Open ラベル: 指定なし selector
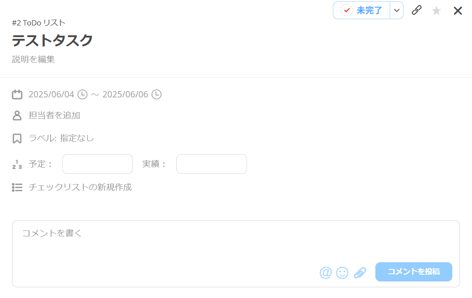Screen dimensions: 472x298 tap(61, 139)
